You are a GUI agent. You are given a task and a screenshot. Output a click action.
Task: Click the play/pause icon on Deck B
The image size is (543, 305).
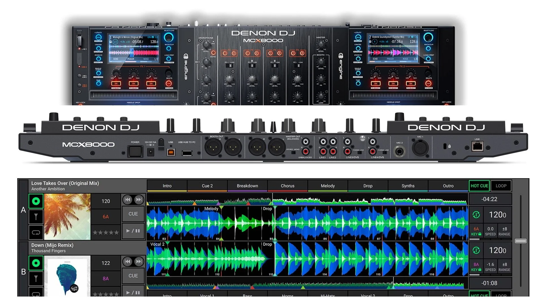click(x=133, y=292)
